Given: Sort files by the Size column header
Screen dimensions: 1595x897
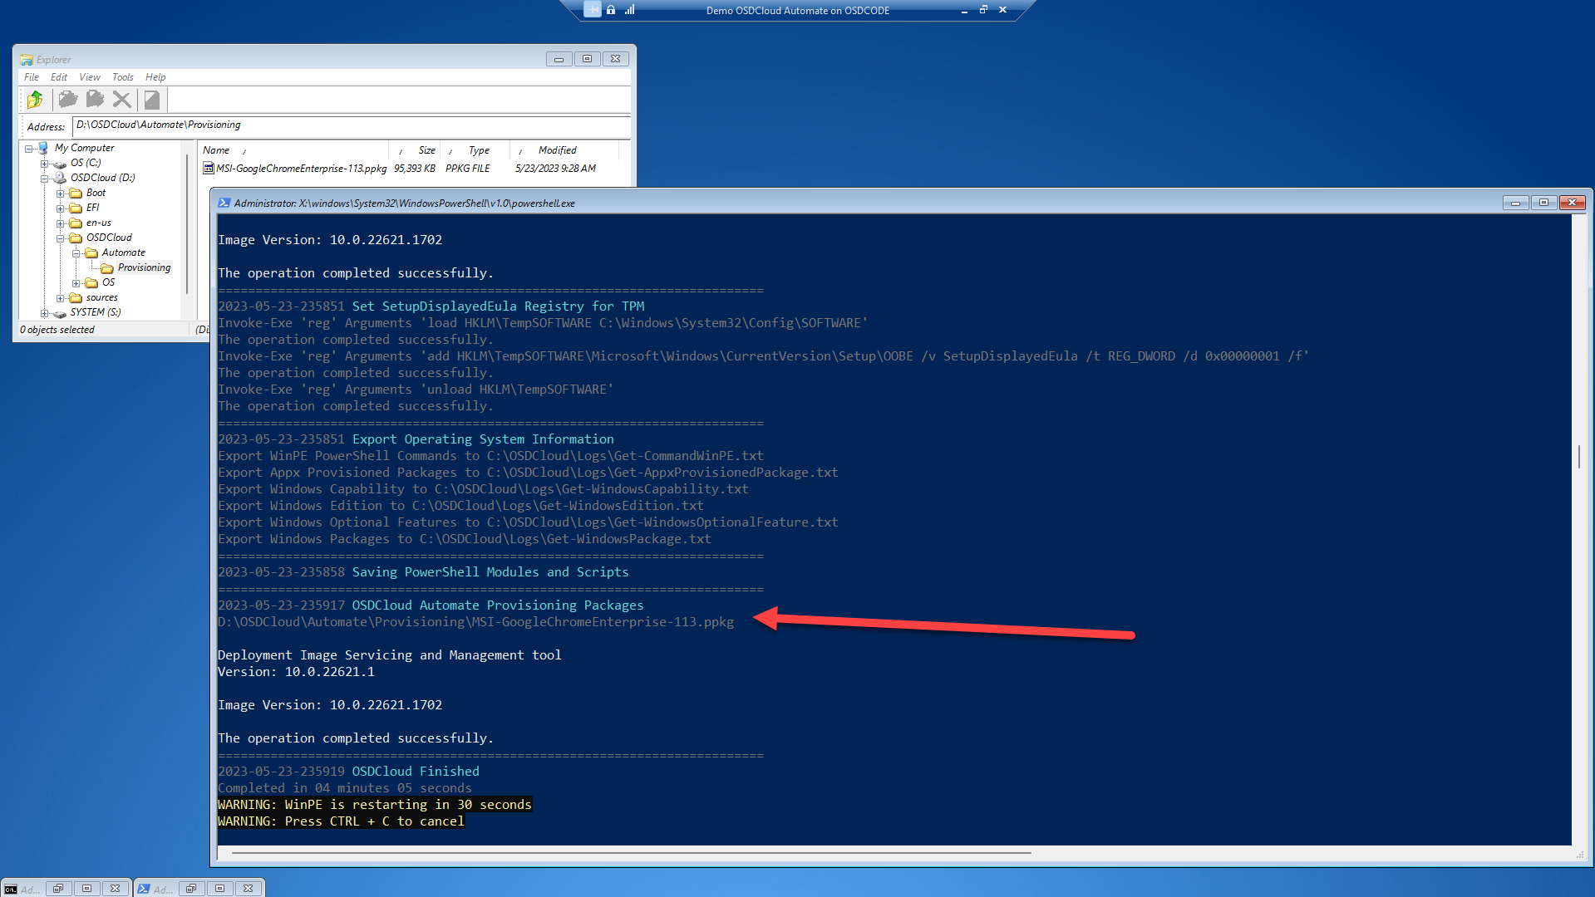Looking at the screenshot, I should tap(426, 150).
